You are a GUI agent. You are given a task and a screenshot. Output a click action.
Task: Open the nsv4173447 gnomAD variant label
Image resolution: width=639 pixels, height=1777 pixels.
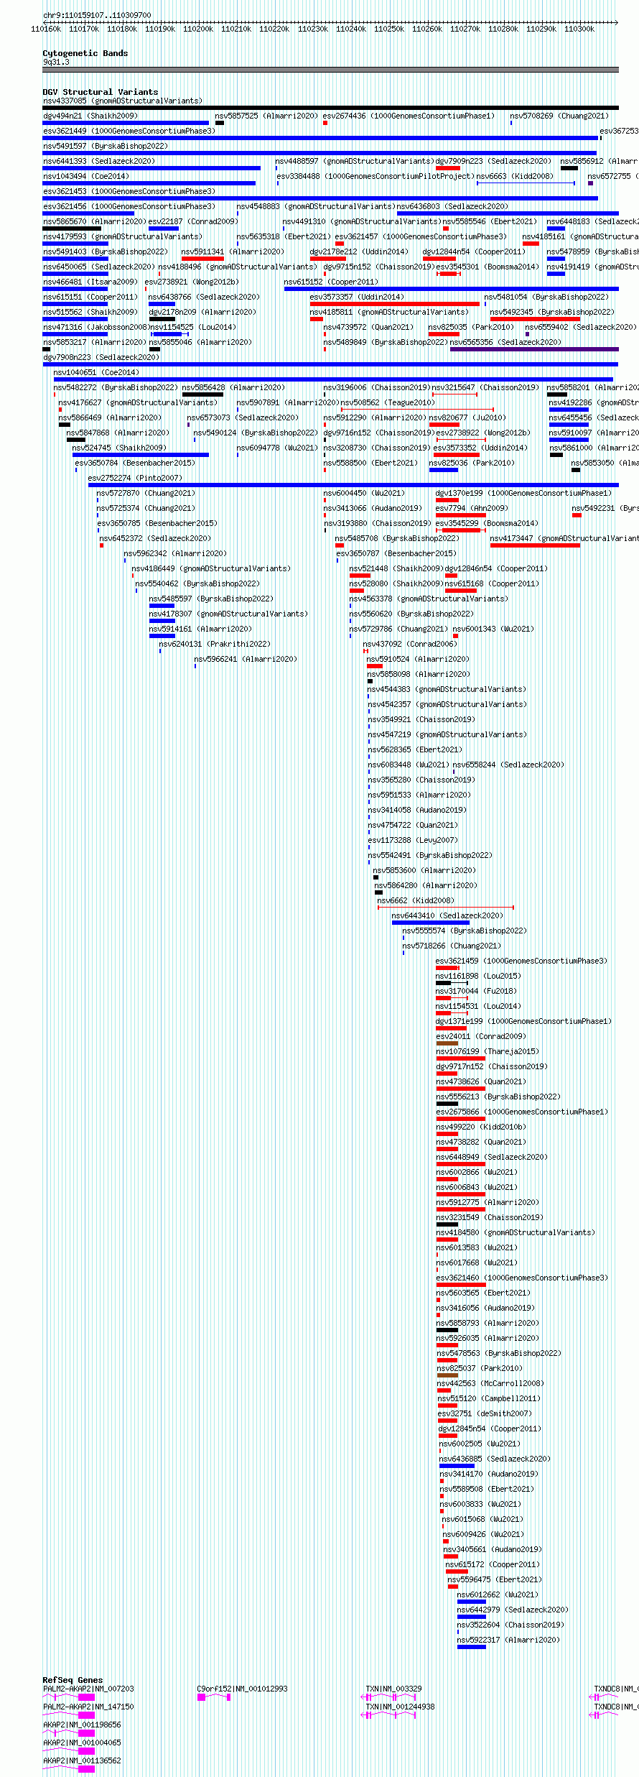coord(564,538)
